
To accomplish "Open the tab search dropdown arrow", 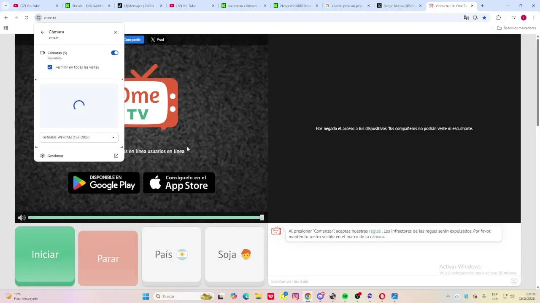I will coord(5,6).
